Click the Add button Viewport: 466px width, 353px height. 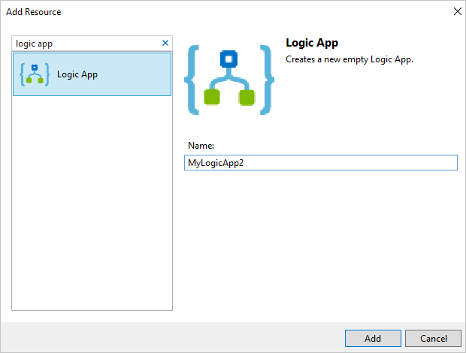373,338
